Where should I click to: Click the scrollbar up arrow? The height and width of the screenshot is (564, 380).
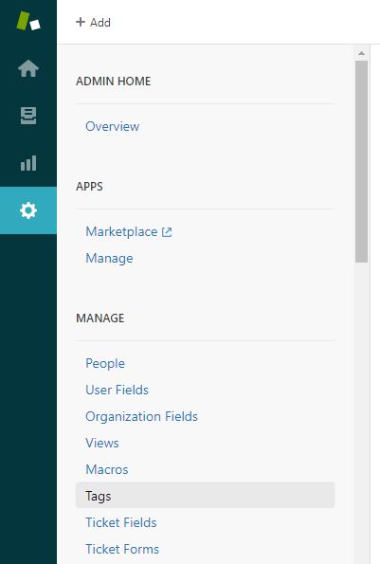(362, 53)
